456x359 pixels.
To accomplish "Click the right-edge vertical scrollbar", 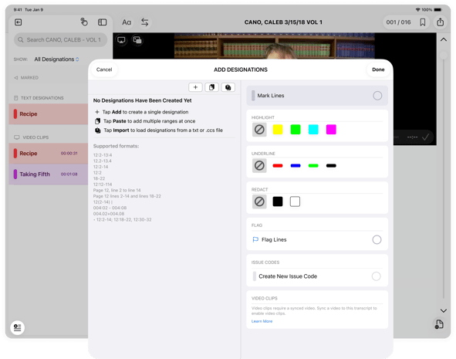I will (x=444, y=174).
